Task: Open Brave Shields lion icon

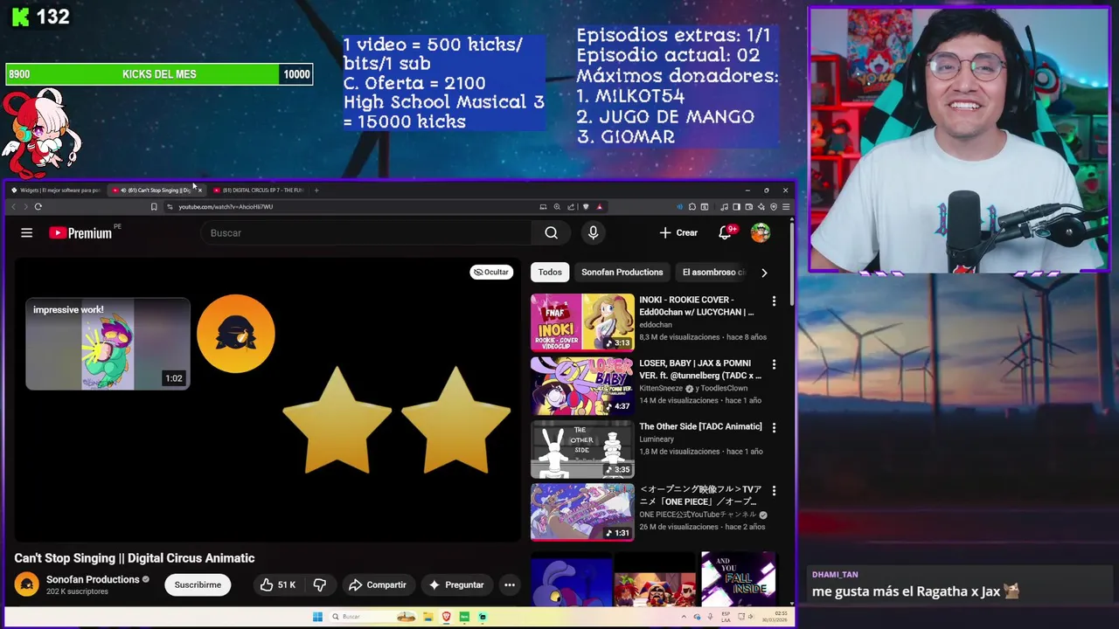Action: point(586,207)
